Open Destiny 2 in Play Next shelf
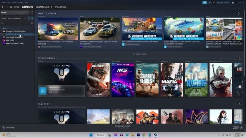The width and height of the screenshot is (246, 138). pyautogui.click(x=61, y=117)
